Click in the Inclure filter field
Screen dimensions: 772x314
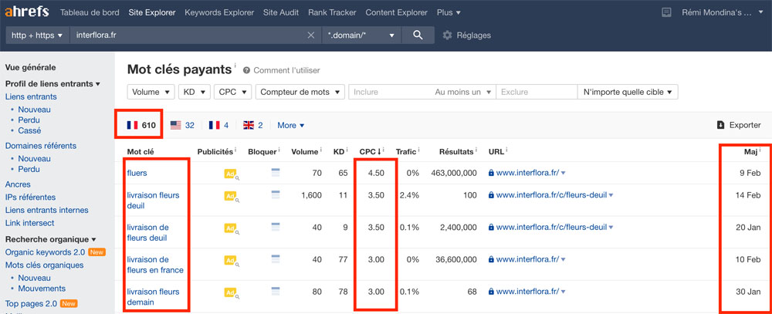[389, 92]
